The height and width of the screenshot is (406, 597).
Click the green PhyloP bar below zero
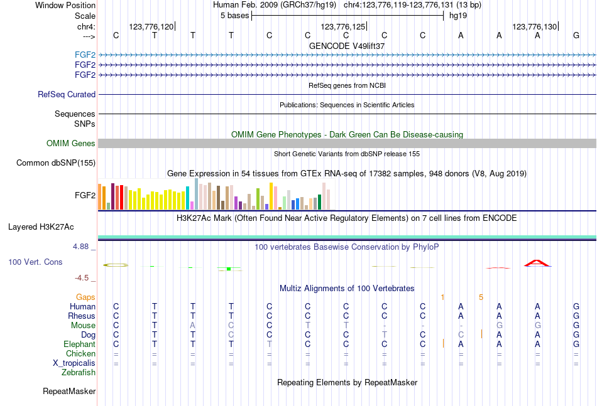click(x=229, y=269)
